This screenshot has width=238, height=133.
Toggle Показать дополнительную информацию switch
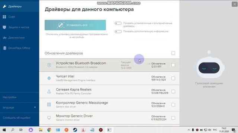point(118,31)
